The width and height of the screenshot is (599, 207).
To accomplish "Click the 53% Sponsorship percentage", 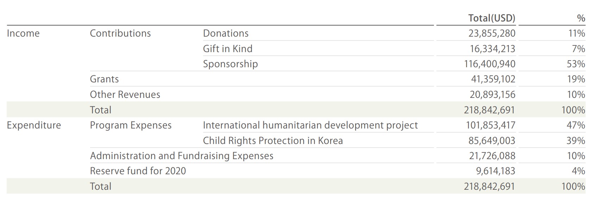I will tap(576, 64).
